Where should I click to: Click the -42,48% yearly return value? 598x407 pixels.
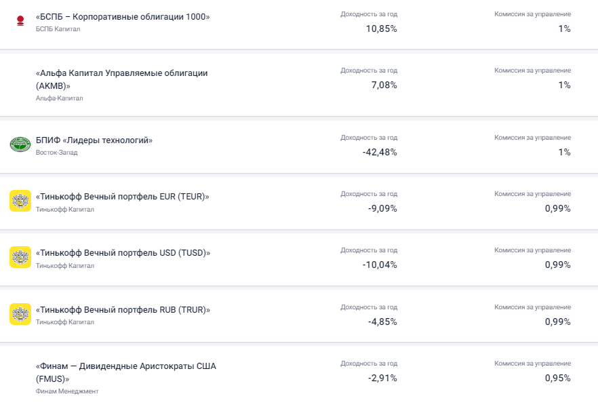click(x=380, y=152)
